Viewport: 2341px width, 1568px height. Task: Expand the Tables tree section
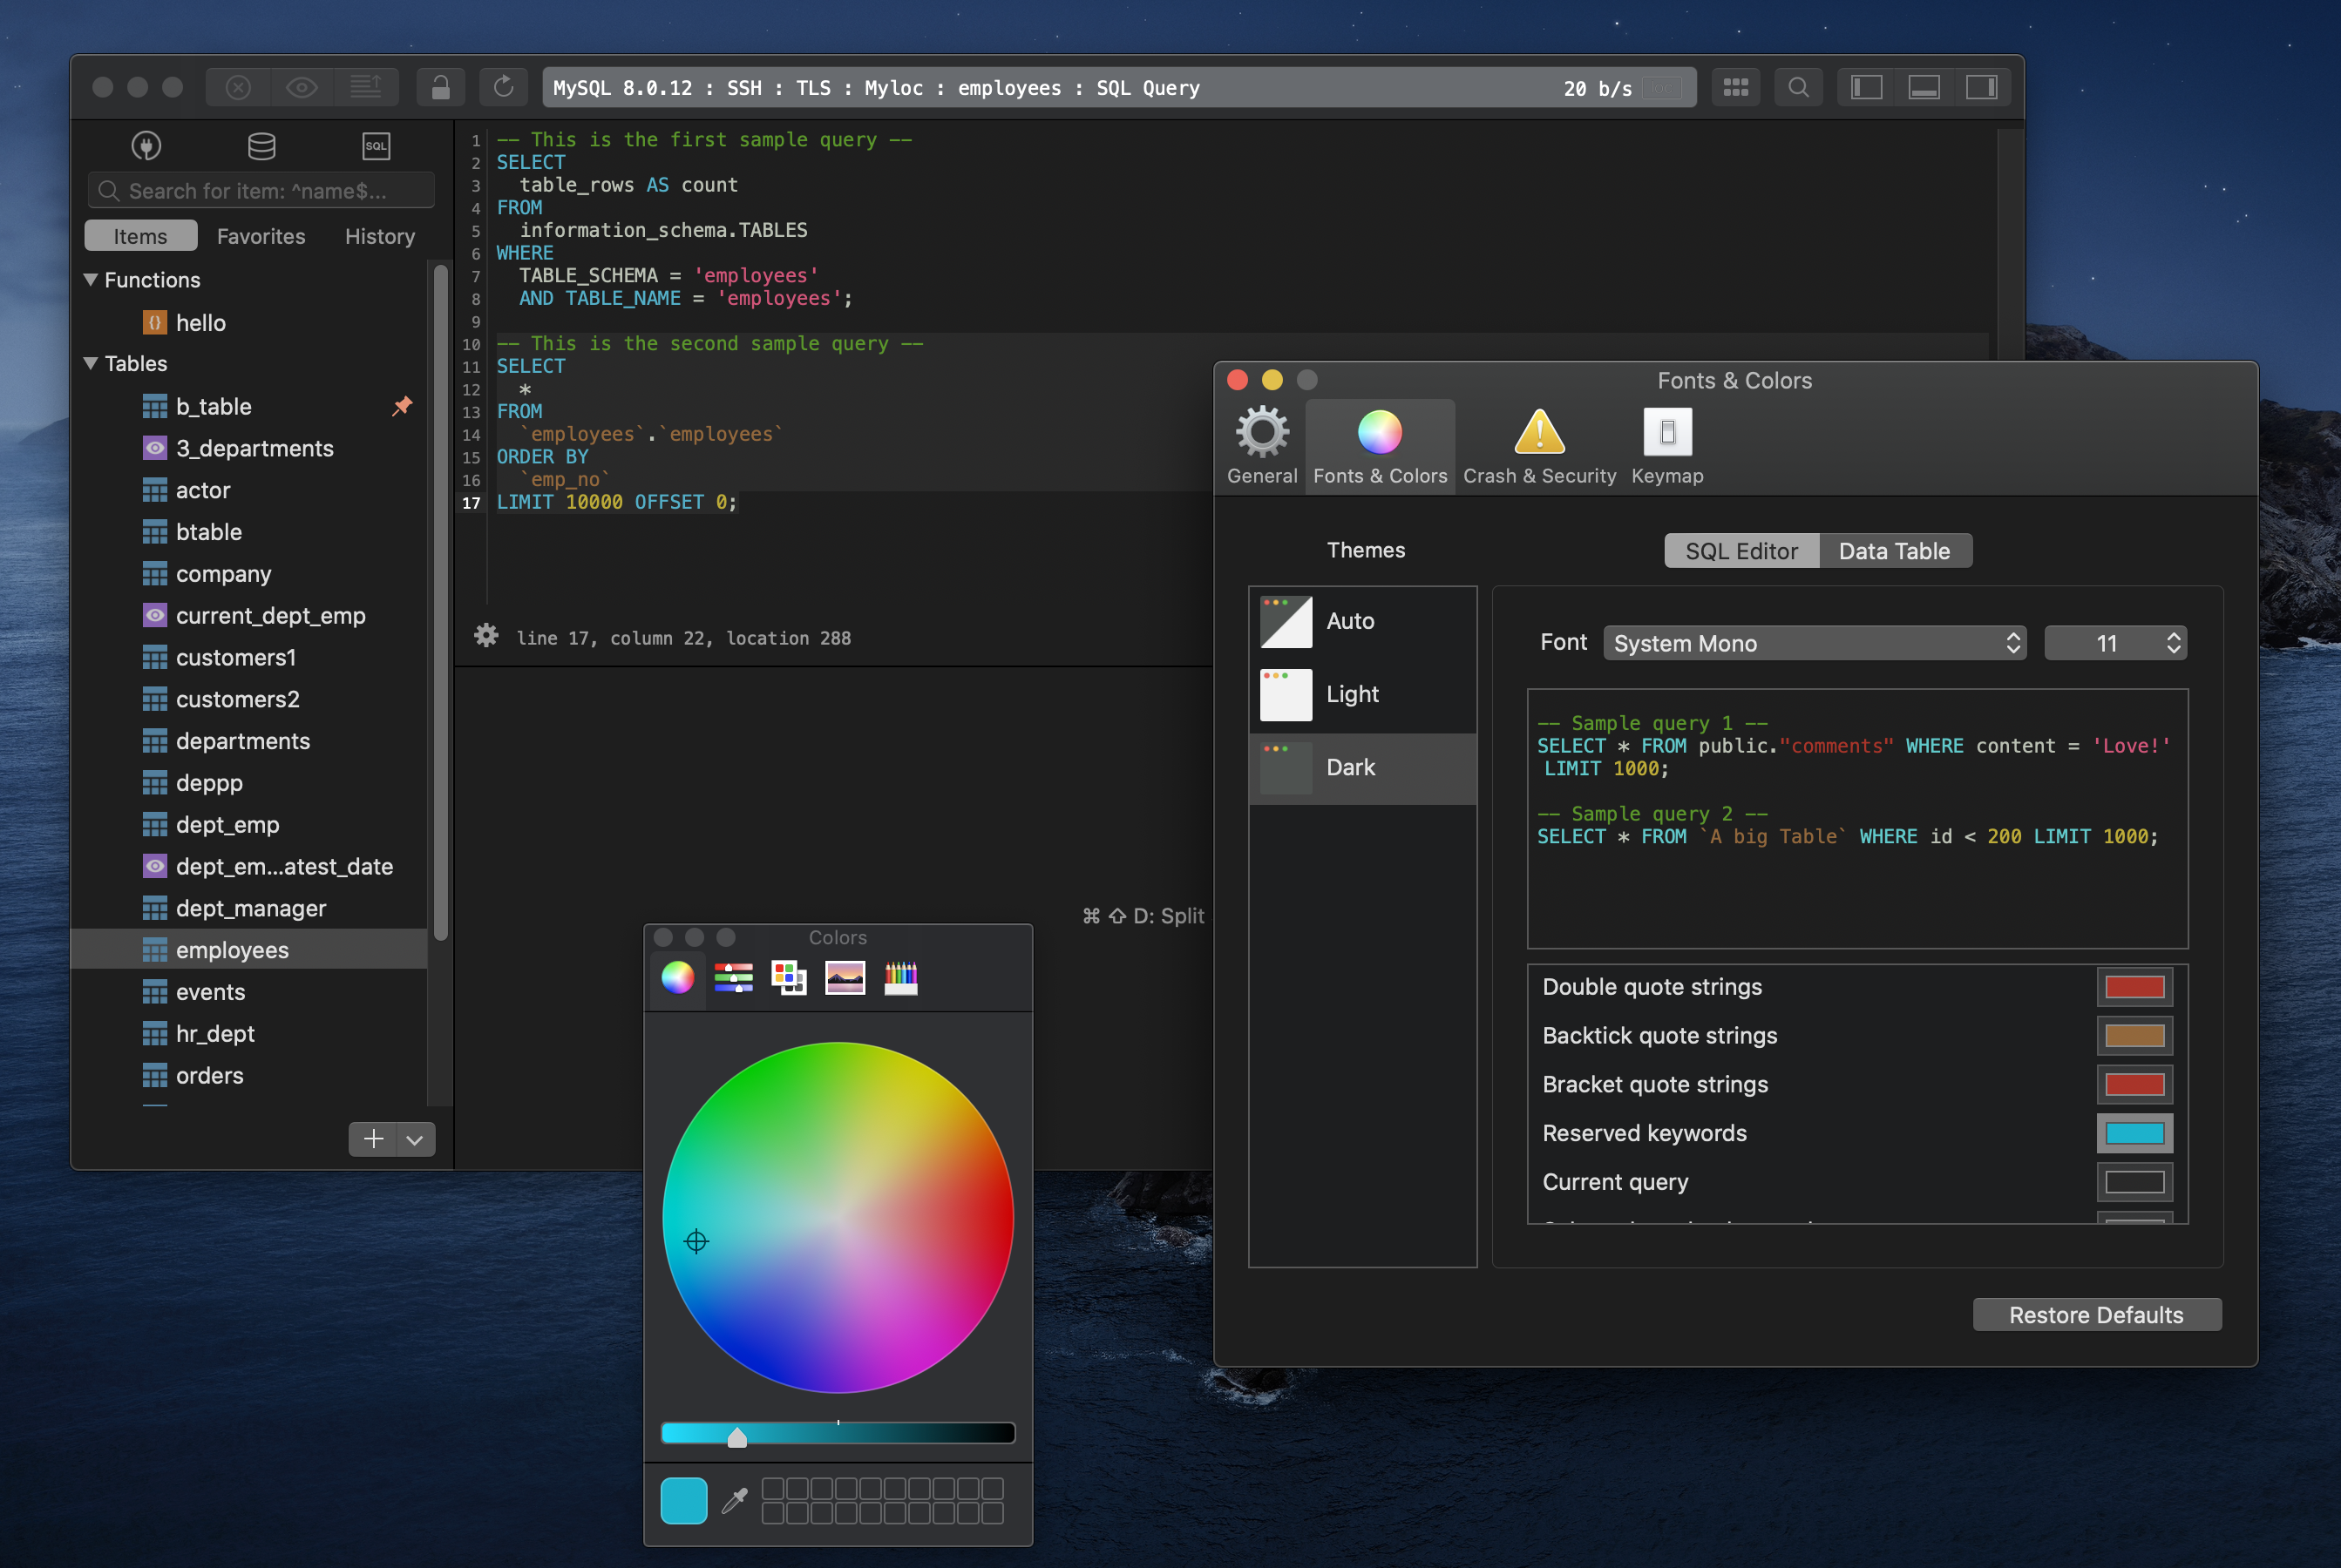pos(94,362)
